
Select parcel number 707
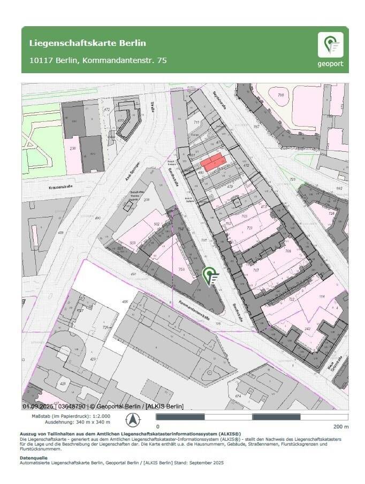pyautogui.click(x=256, y=270)
